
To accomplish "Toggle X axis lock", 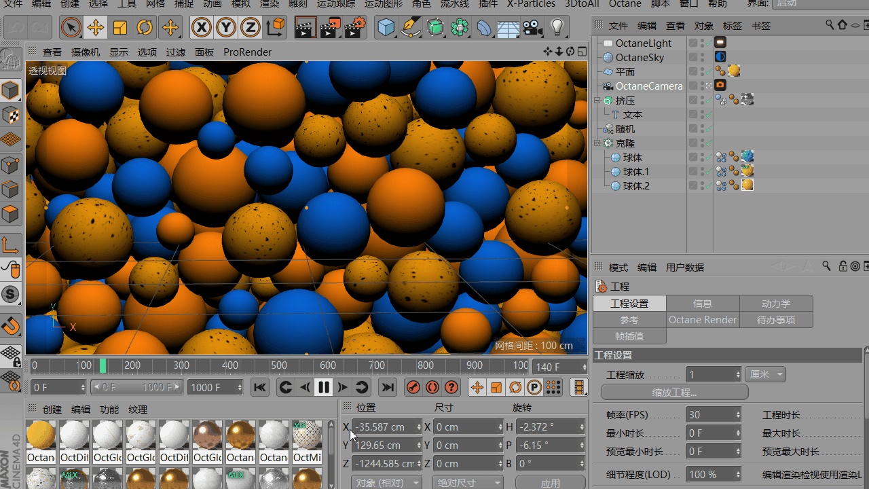I will tap(201, 28).
